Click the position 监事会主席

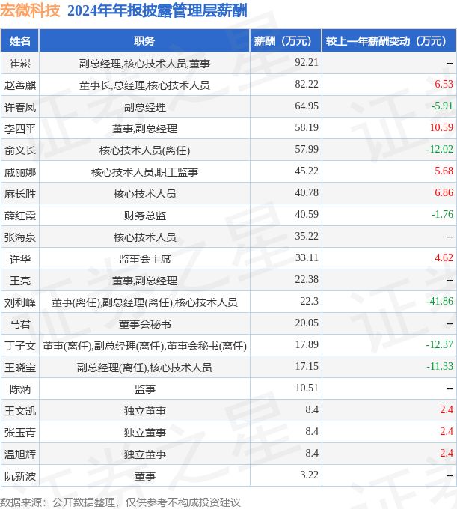pyautogui.click(x=144, y=259)
